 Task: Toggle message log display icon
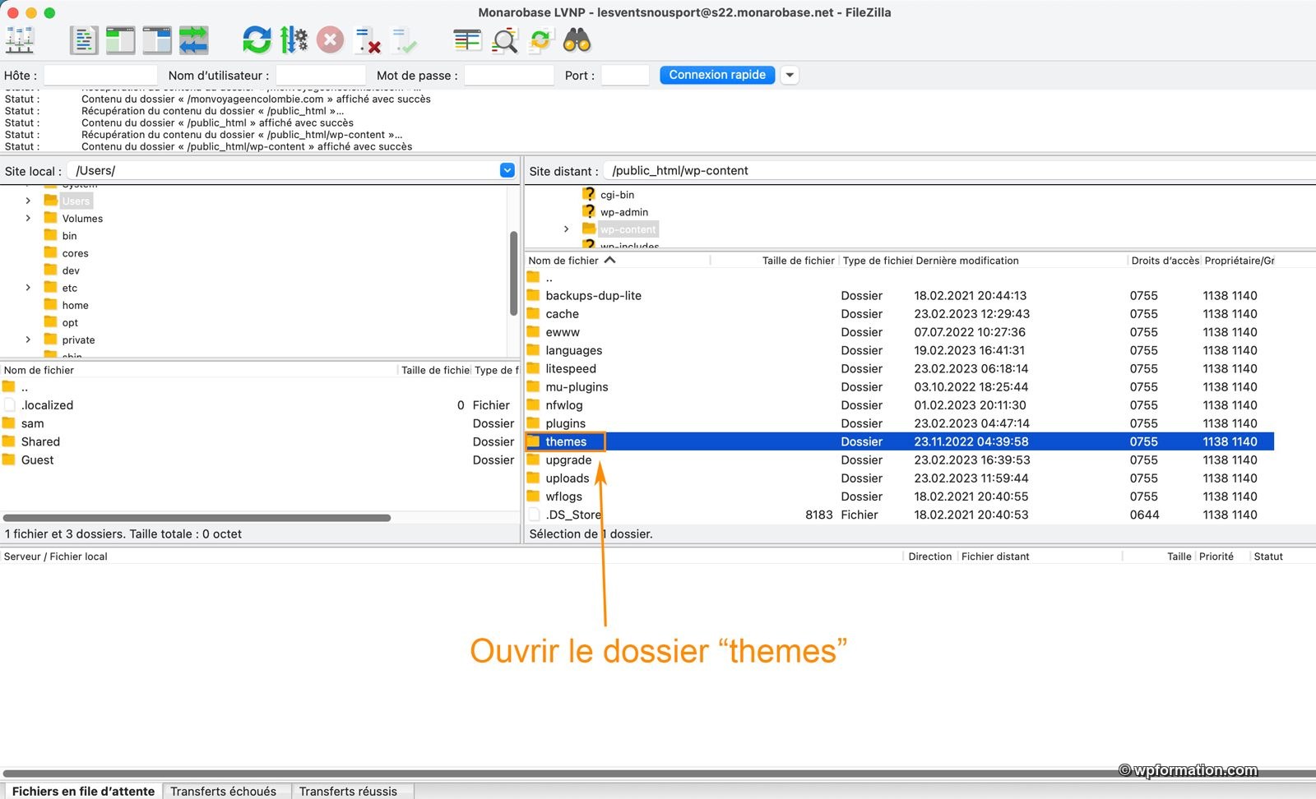click(84, 39)
